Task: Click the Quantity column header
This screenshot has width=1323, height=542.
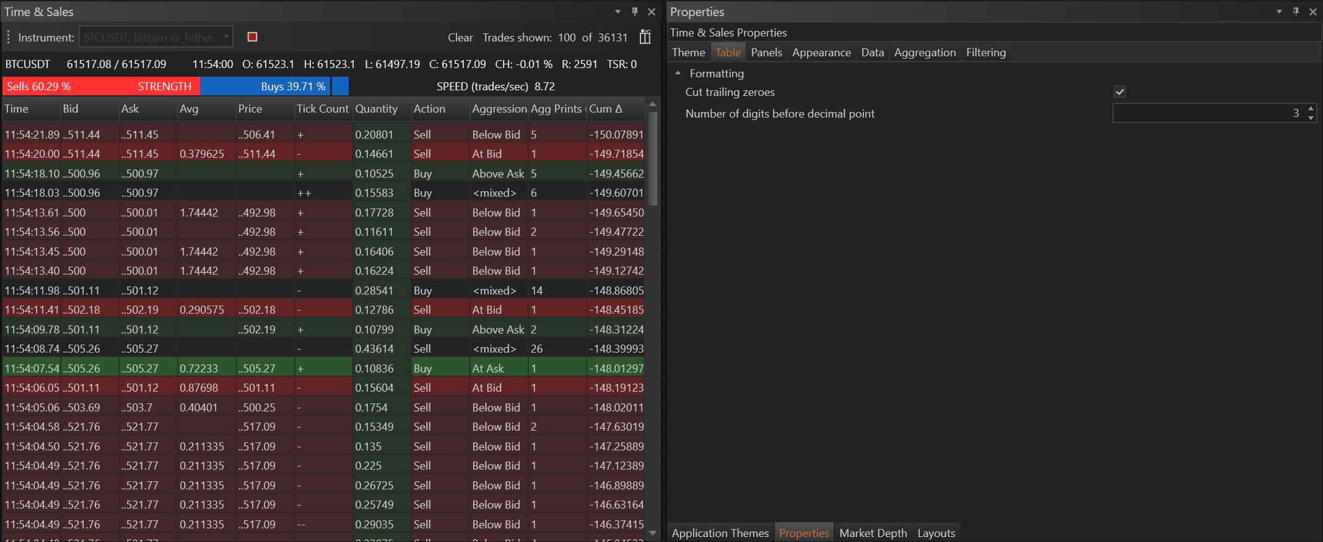Action: point(376,109)
